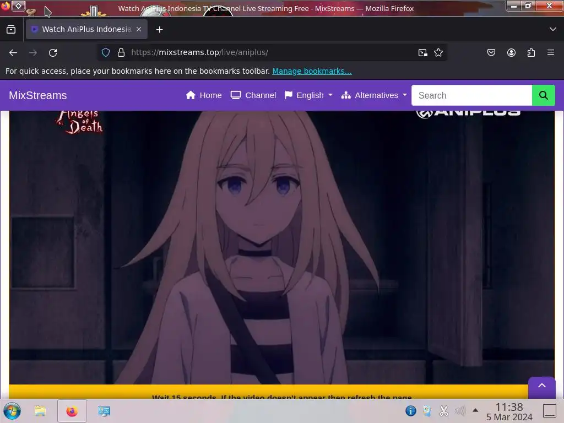Screen dimensions: 564x423
Task: Open the system settings taskbar icon
Action: coord(104,411)
